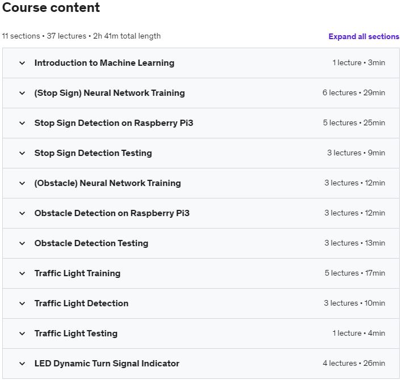Open chevron next to (Obstacle) Neural Network Training
The image size is (402, 380).
point(22,183)
